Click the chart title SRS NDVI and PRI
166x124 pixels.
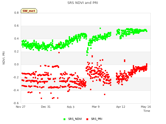(83, 3)
